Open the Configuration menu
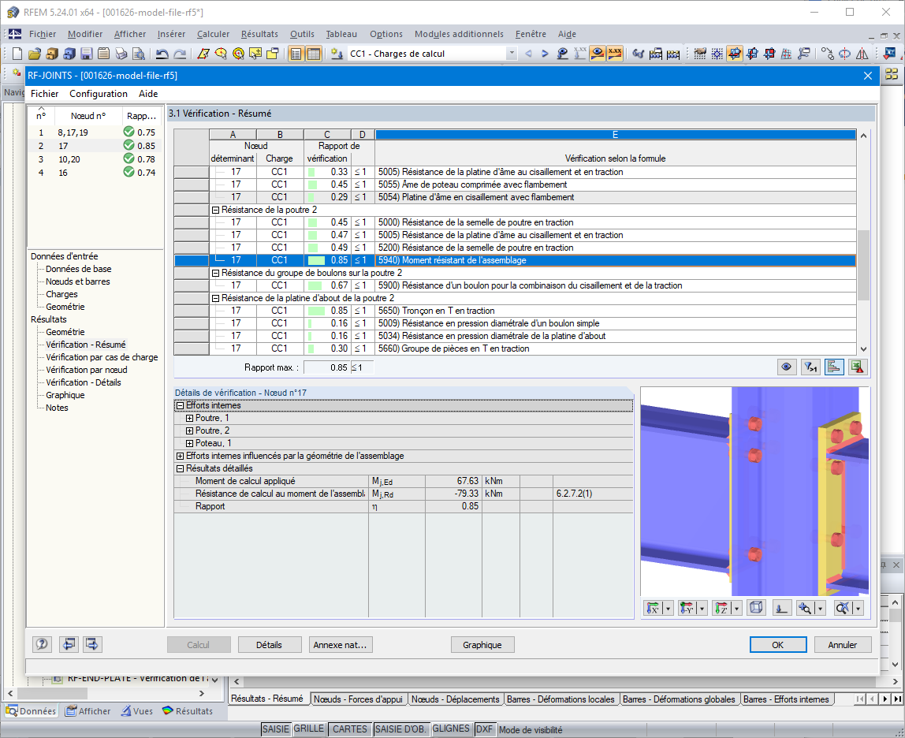 [98, 94]
